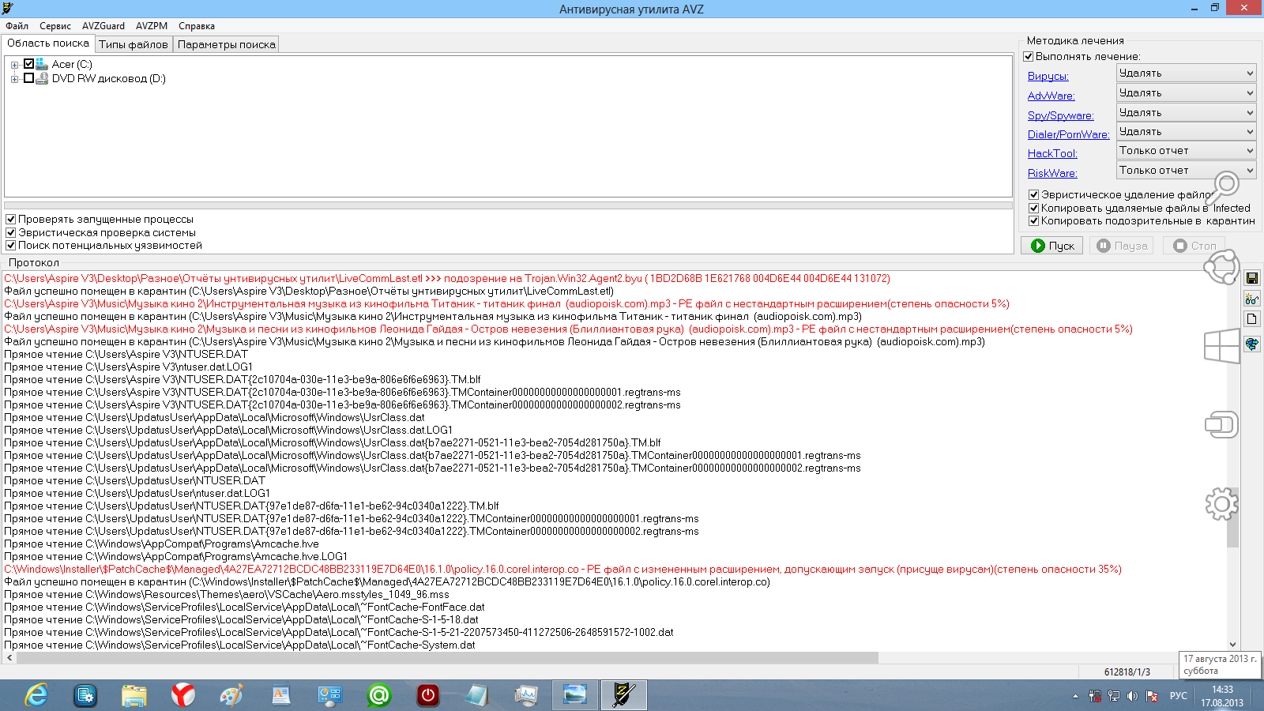
Task: Toggle Копировать удаляемые файлы в Infected
Action: [1033, 208]
